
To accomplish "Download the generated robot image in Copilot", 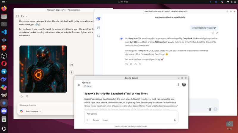I will point(72,72).
